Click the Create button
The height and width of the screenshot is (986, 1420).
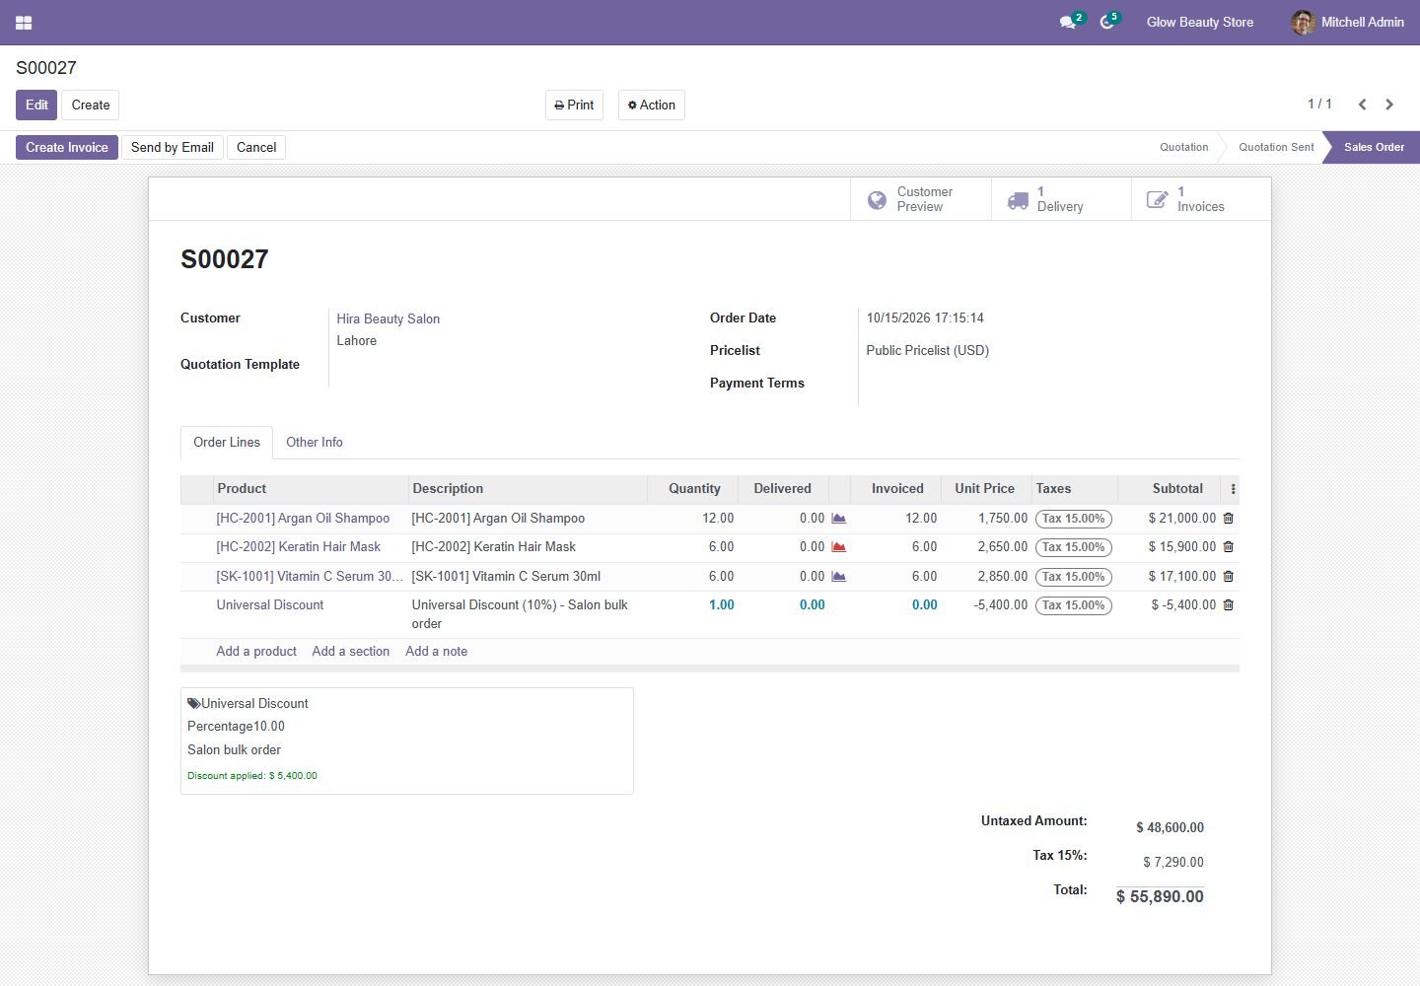pos(91,105)
